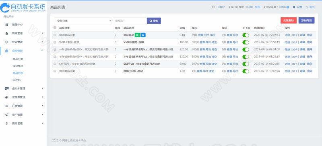322x146 pixels.
Task: Click the ID：10002 text in header
Action: [x=218, y=7]
